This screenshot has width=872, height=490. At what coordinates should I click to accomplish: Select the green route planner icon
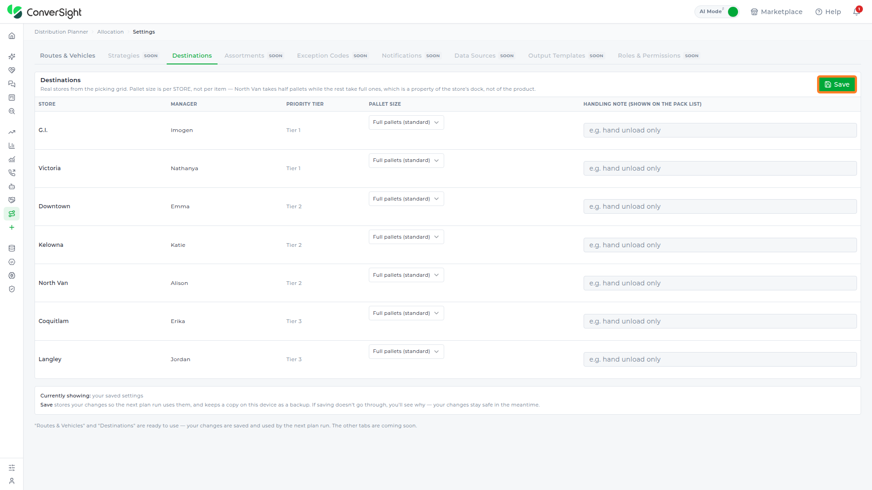point(12,214)
